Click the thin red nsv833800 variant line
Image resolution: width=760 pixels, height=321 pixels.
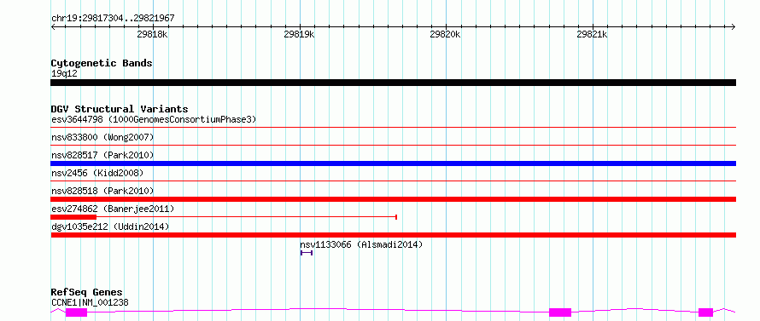coord(393,145)
